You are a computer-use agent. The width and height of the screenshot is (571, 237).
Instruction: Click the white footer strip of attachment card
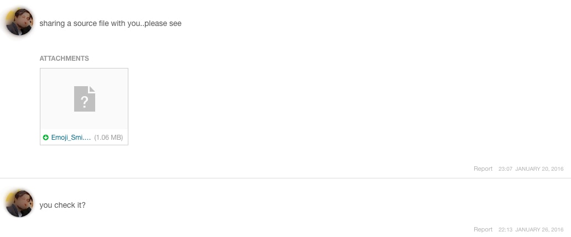coord(84,137)
